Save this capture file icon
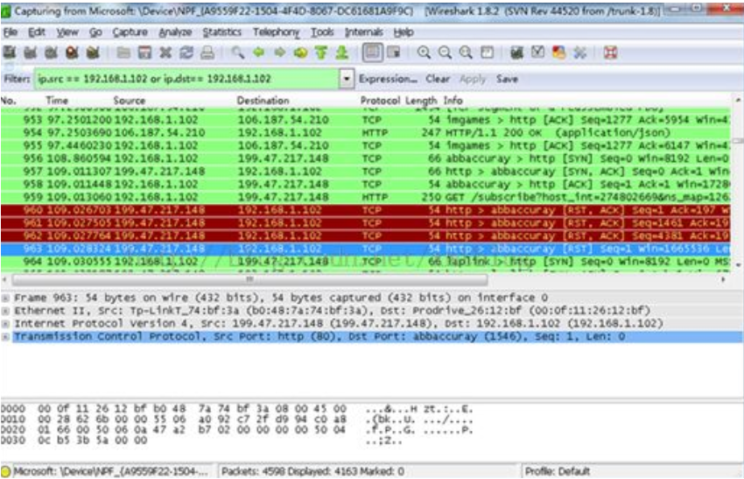This screenshot has width=744, height=479. (144, 53)
